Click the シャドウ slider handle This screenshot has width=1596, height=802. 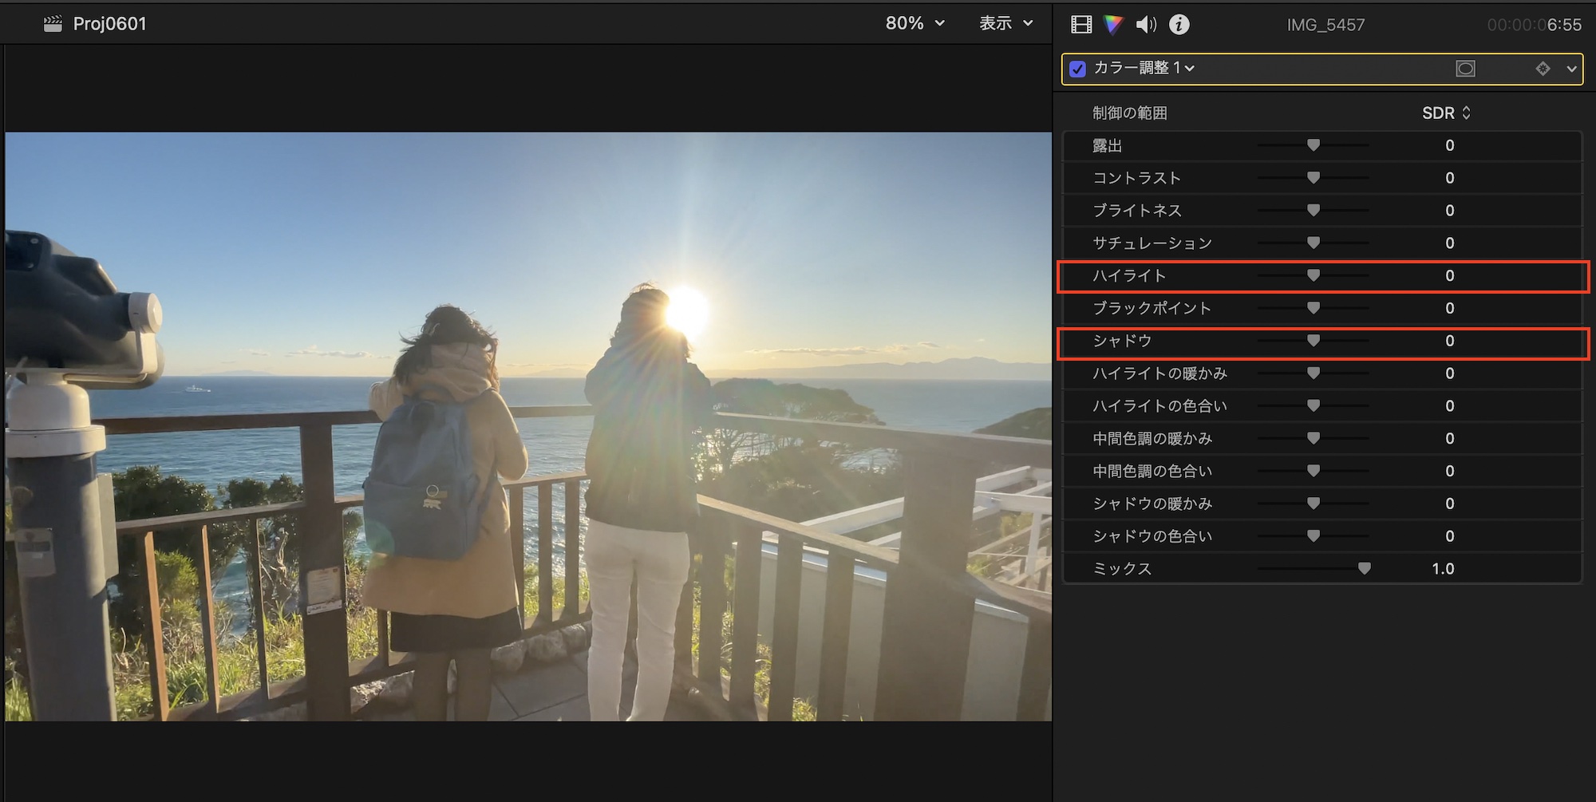1313,341
